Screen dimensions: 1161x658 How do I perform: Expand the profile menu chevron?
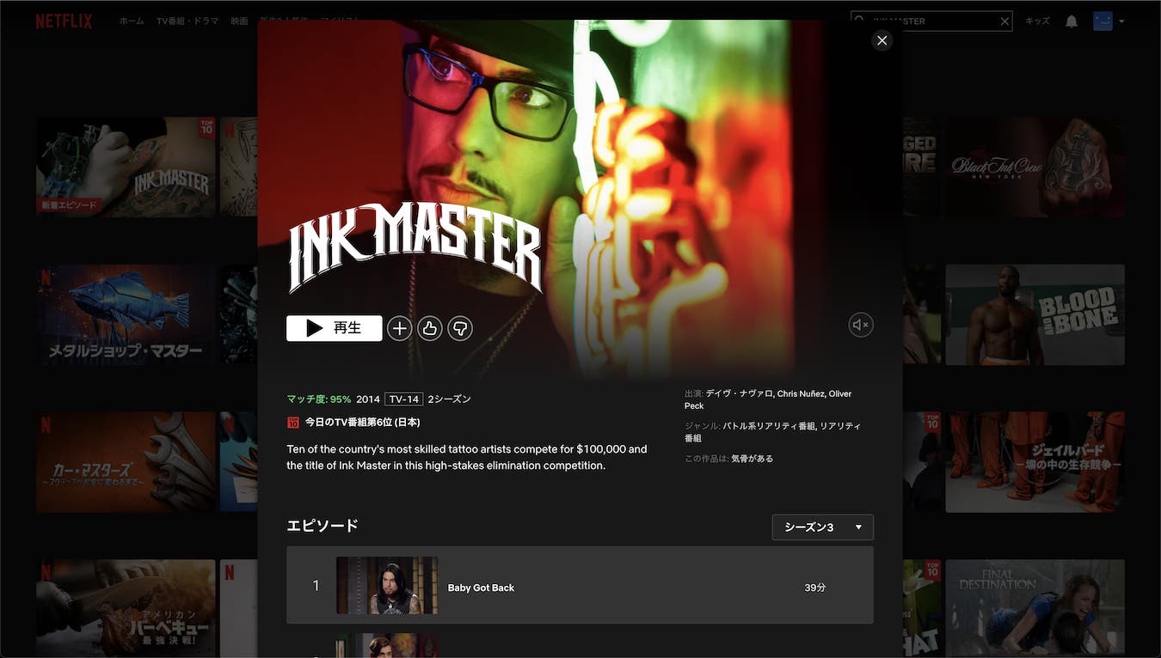1121,20
